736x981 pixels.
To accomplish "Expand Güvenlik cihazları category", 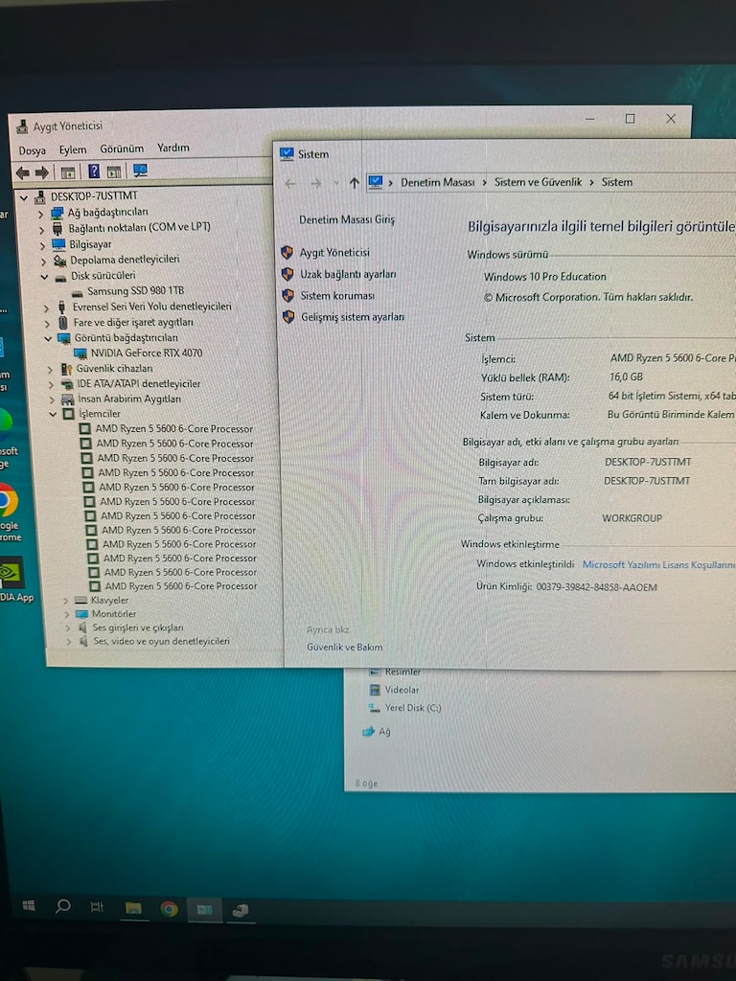I will coord(50,369).
